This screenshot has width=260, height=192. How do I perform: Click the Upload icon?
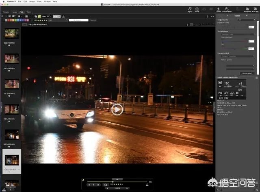pyautogui.click(x=218, y=9)
